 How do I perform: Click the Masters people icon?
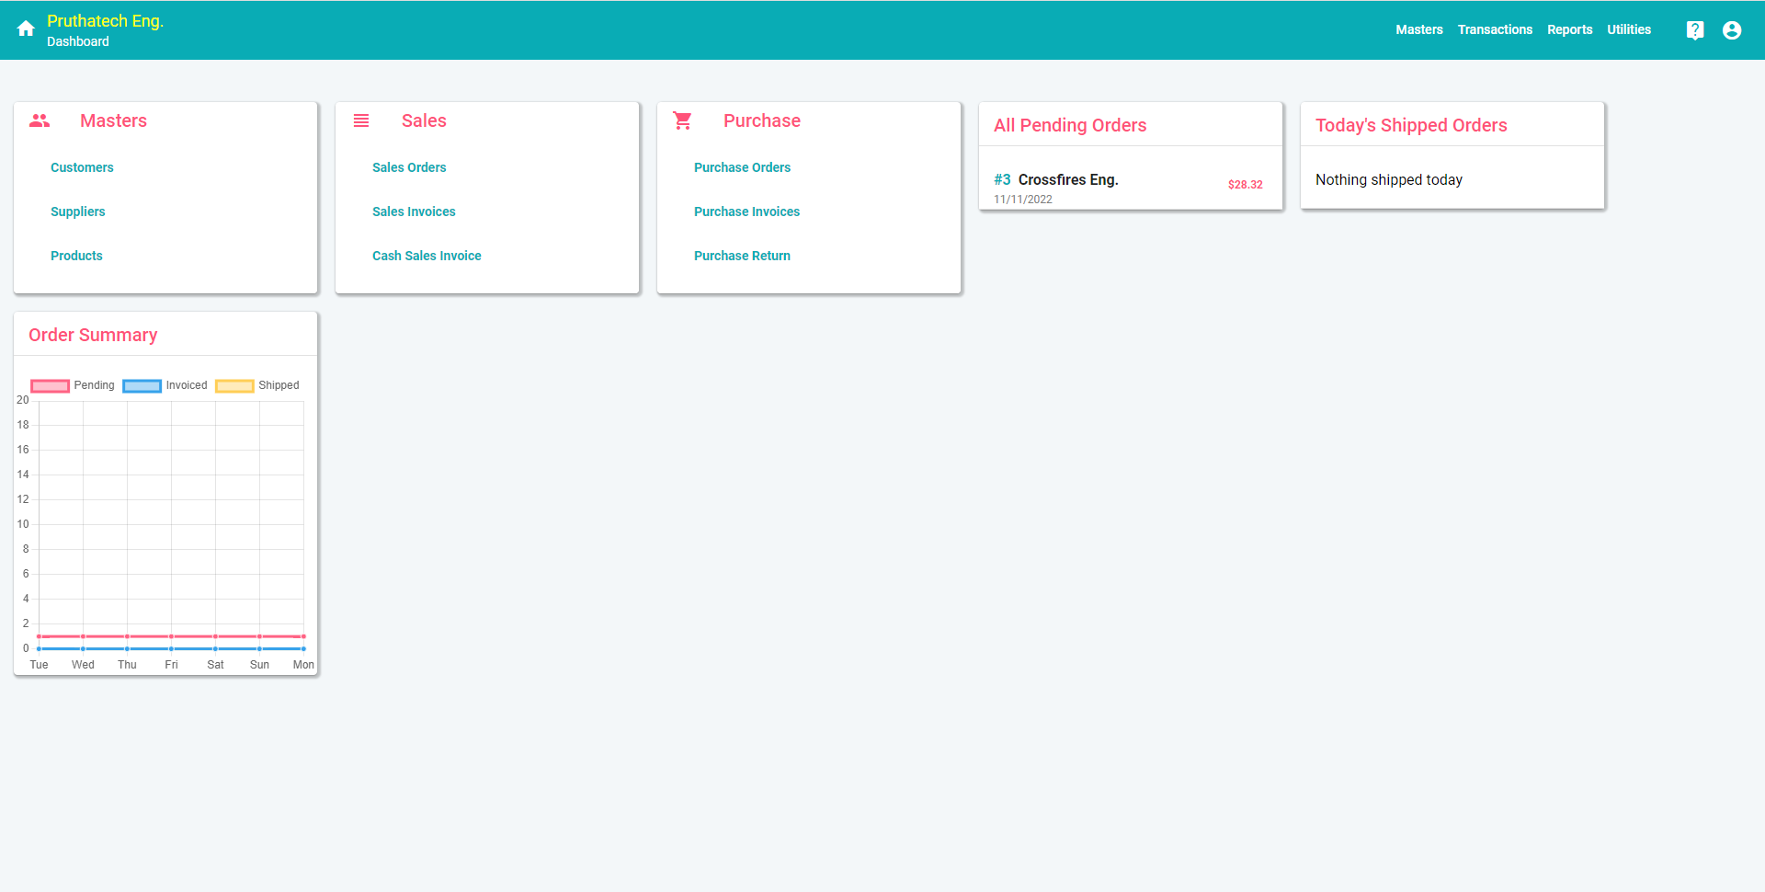[40, 120]
